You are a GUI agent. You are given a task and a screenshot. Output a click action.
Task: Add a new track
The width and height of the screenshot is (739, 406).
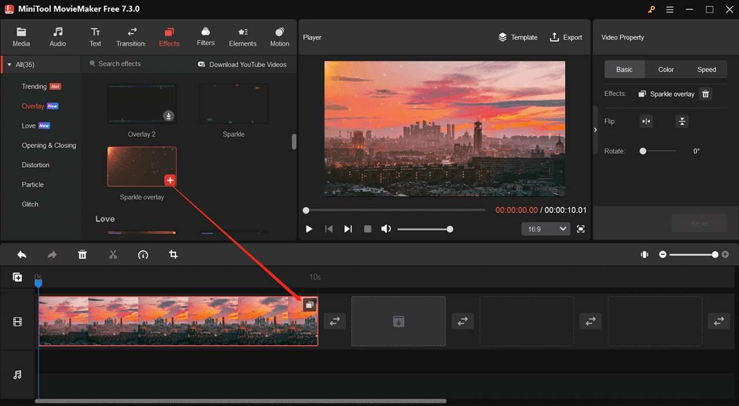(x=17, y=277)
